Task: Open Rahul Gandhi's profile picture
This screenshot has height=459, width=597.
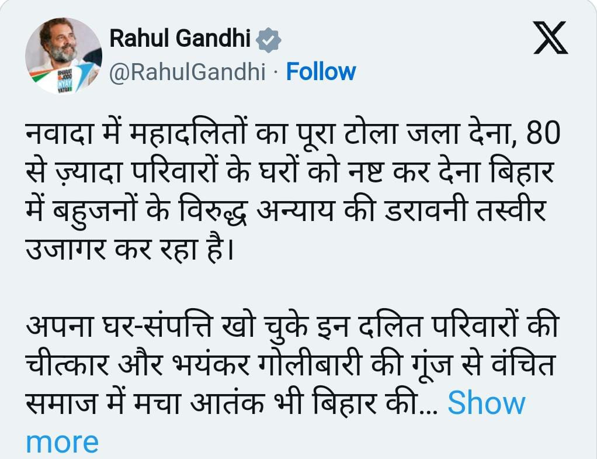Action: pyautogui.click(x=64, y=56)
